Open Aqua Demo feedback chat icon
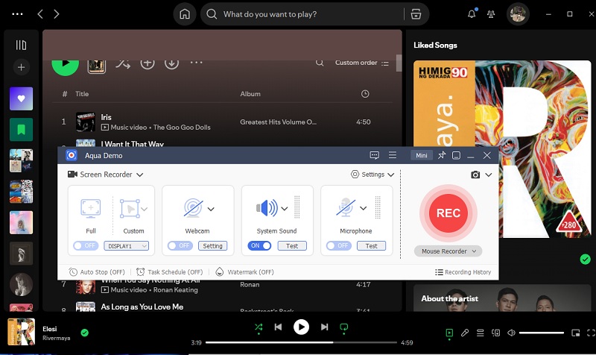Image resolution: width=596 pixels, height=355 pixels. [x=375, y=155]
